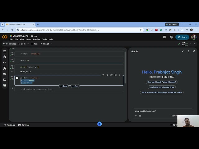Click the AI edit pencil icon on cell
The height and width of the screenshot is (149, 199).
[x=111, y=75]
